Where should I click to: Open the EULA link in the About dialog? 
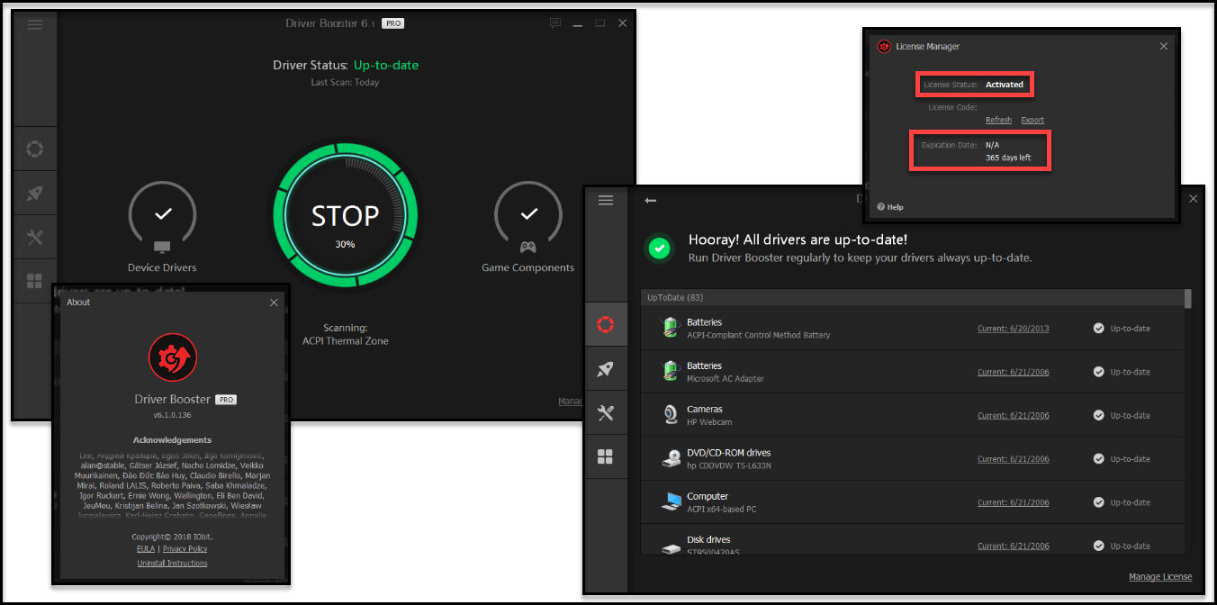pos(145,548)
